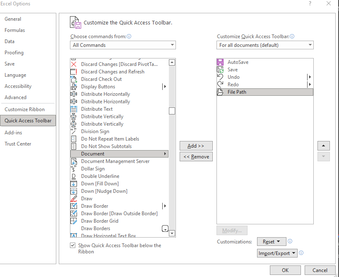This screenshot has height=277, width=339.
Task: Open the Trust Center category
Action: click(18, 144)
